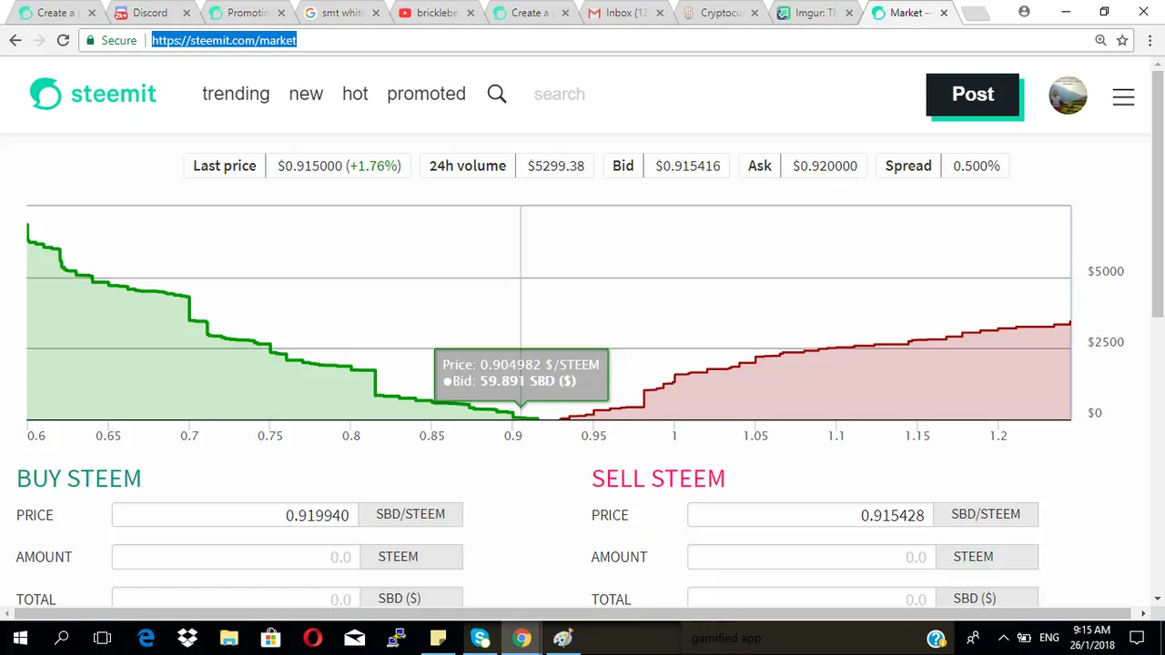Open the People icon in system tray
Viewport: 1165px width, 655px height.
tap(973, 638)
